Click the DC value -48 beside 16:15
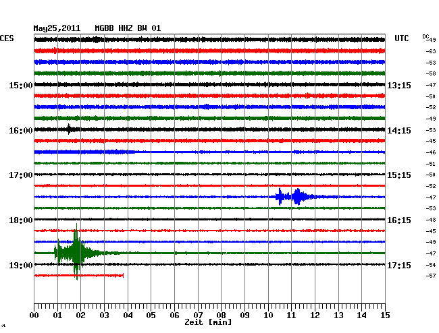 point(431,220)
